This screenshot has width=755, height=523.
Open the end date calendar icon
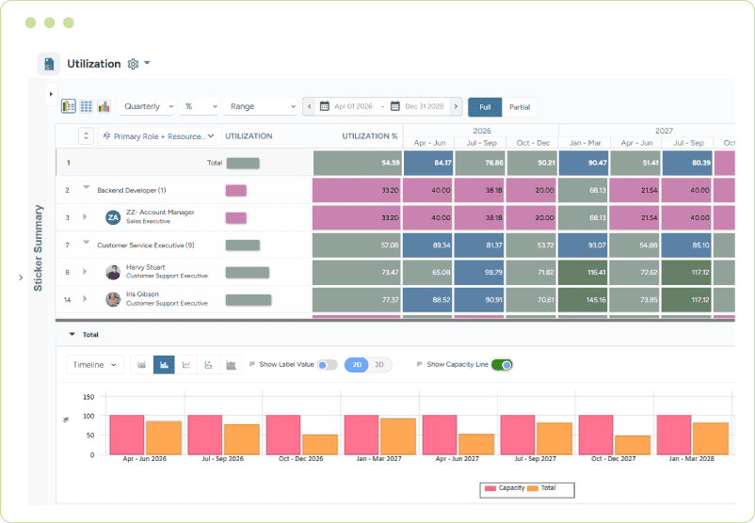tap(394, 106)
